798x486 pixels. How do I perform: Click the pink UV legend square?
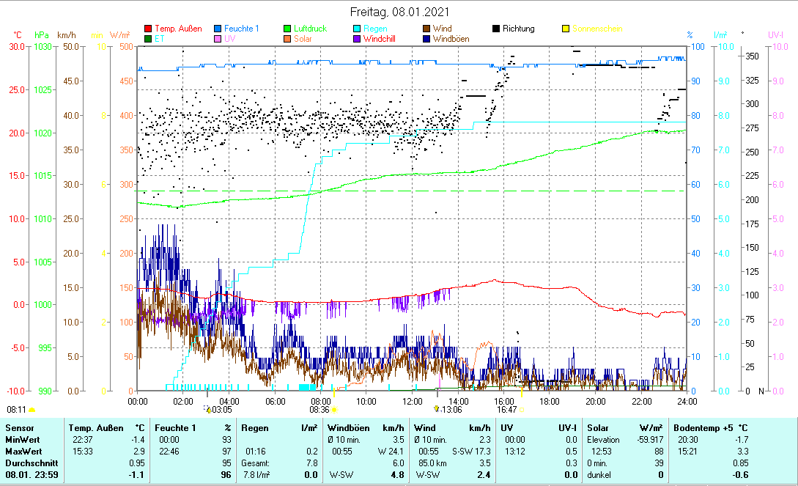[218, 39]
